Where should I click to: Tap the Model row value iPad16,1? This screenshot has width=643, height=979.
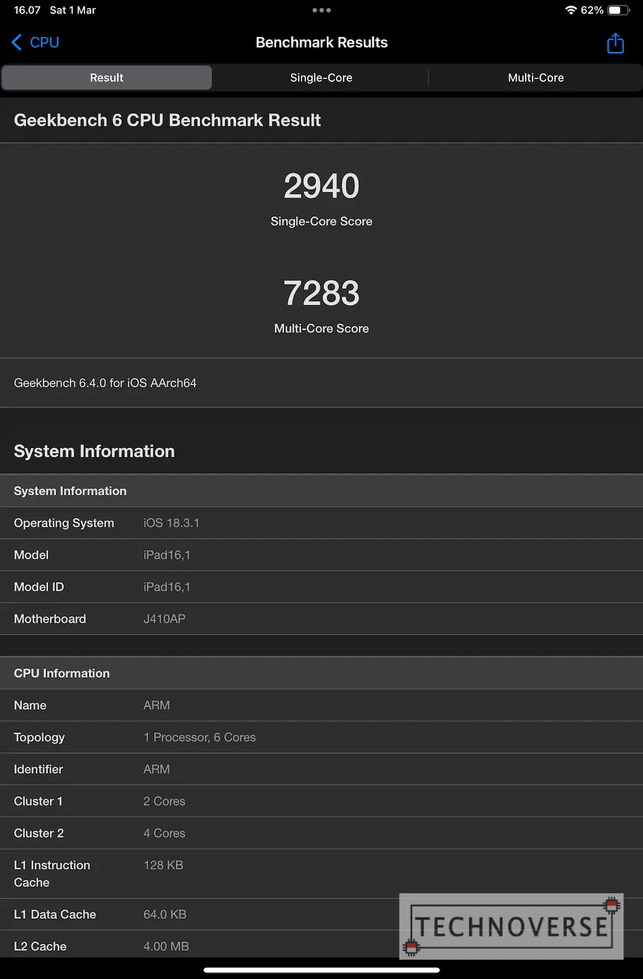point(167,555)
